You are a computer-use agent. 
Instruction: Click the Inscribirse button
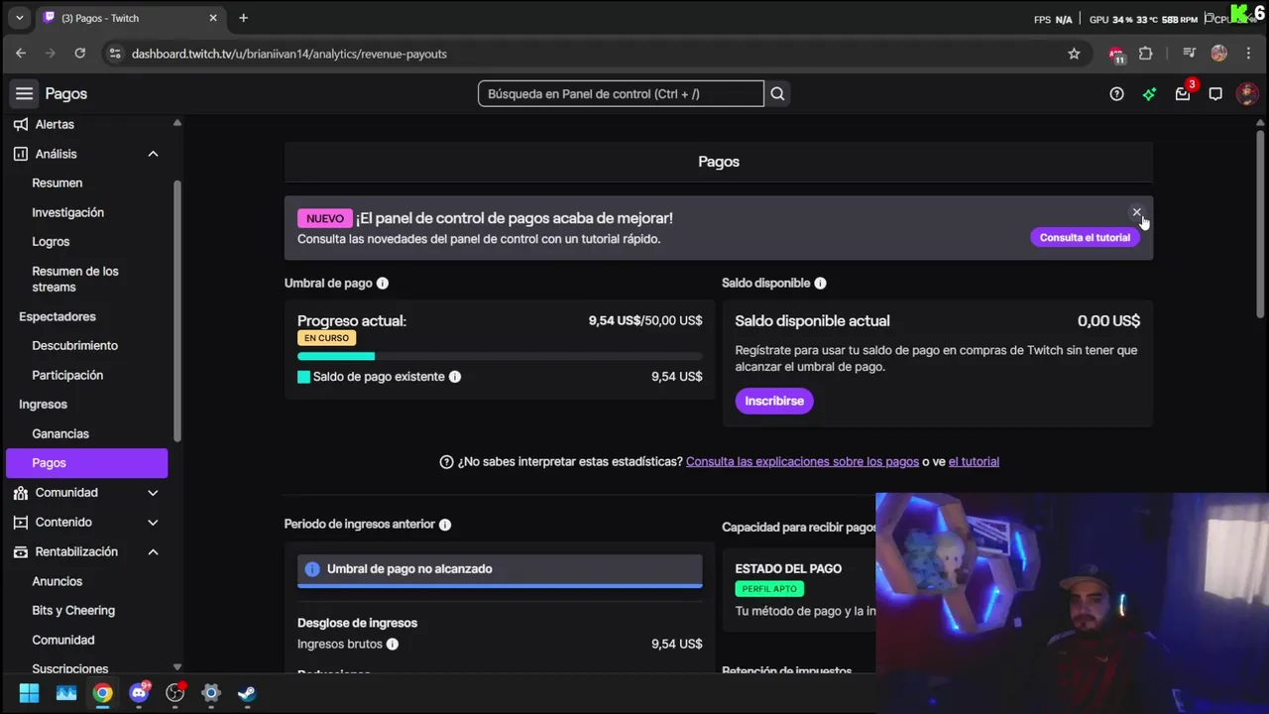click(774, 401)
